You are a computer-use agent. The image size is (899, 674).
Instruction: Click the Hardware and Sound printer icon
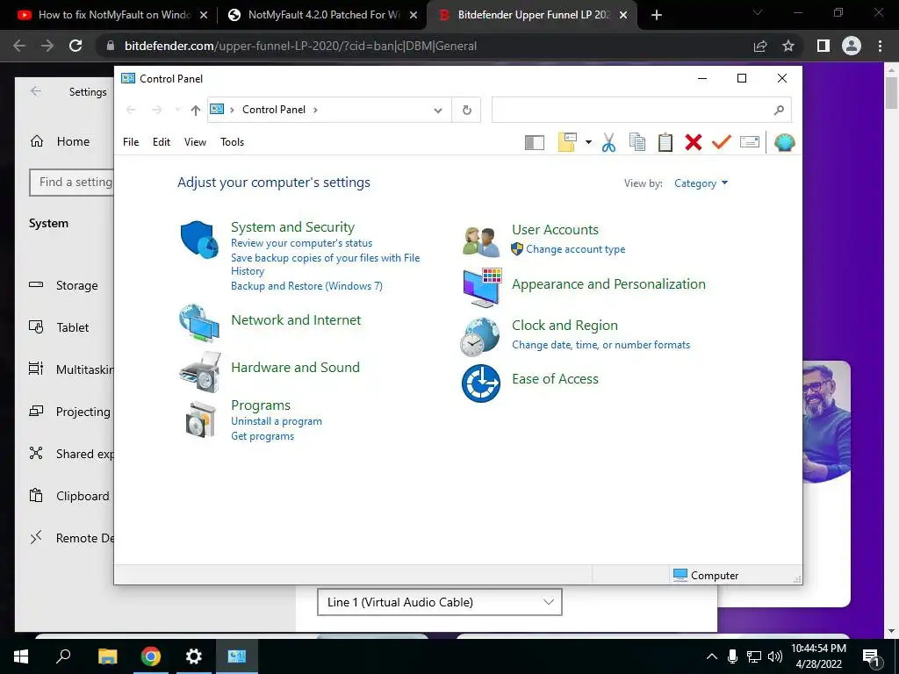(x=199, y=371)
